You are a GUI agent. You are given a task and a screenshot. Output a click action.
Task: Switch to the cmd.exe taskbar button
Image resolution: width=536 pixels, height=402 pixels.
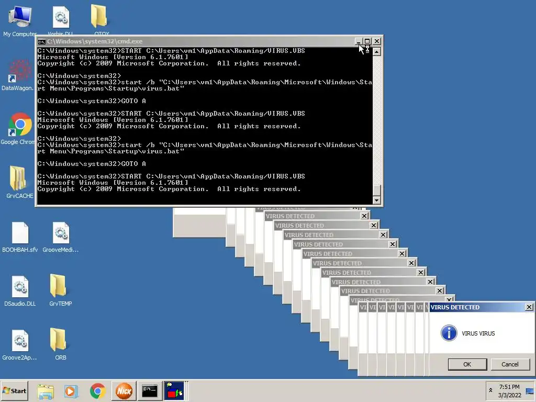(x=150, y=390)
